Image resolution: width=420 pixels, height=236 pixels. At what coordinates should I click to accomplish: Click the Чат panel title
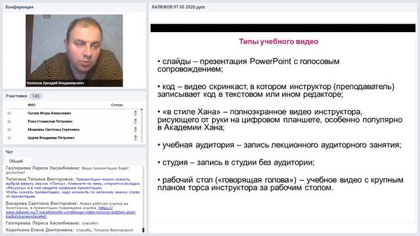[9, 151]
